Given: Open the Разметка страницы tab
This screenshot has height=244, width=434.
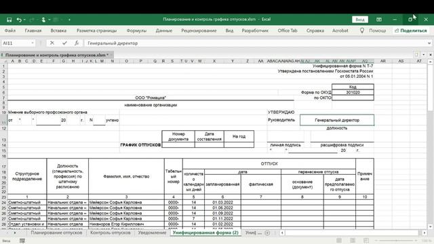Looking at the screenshot, I should pos(96,30).
